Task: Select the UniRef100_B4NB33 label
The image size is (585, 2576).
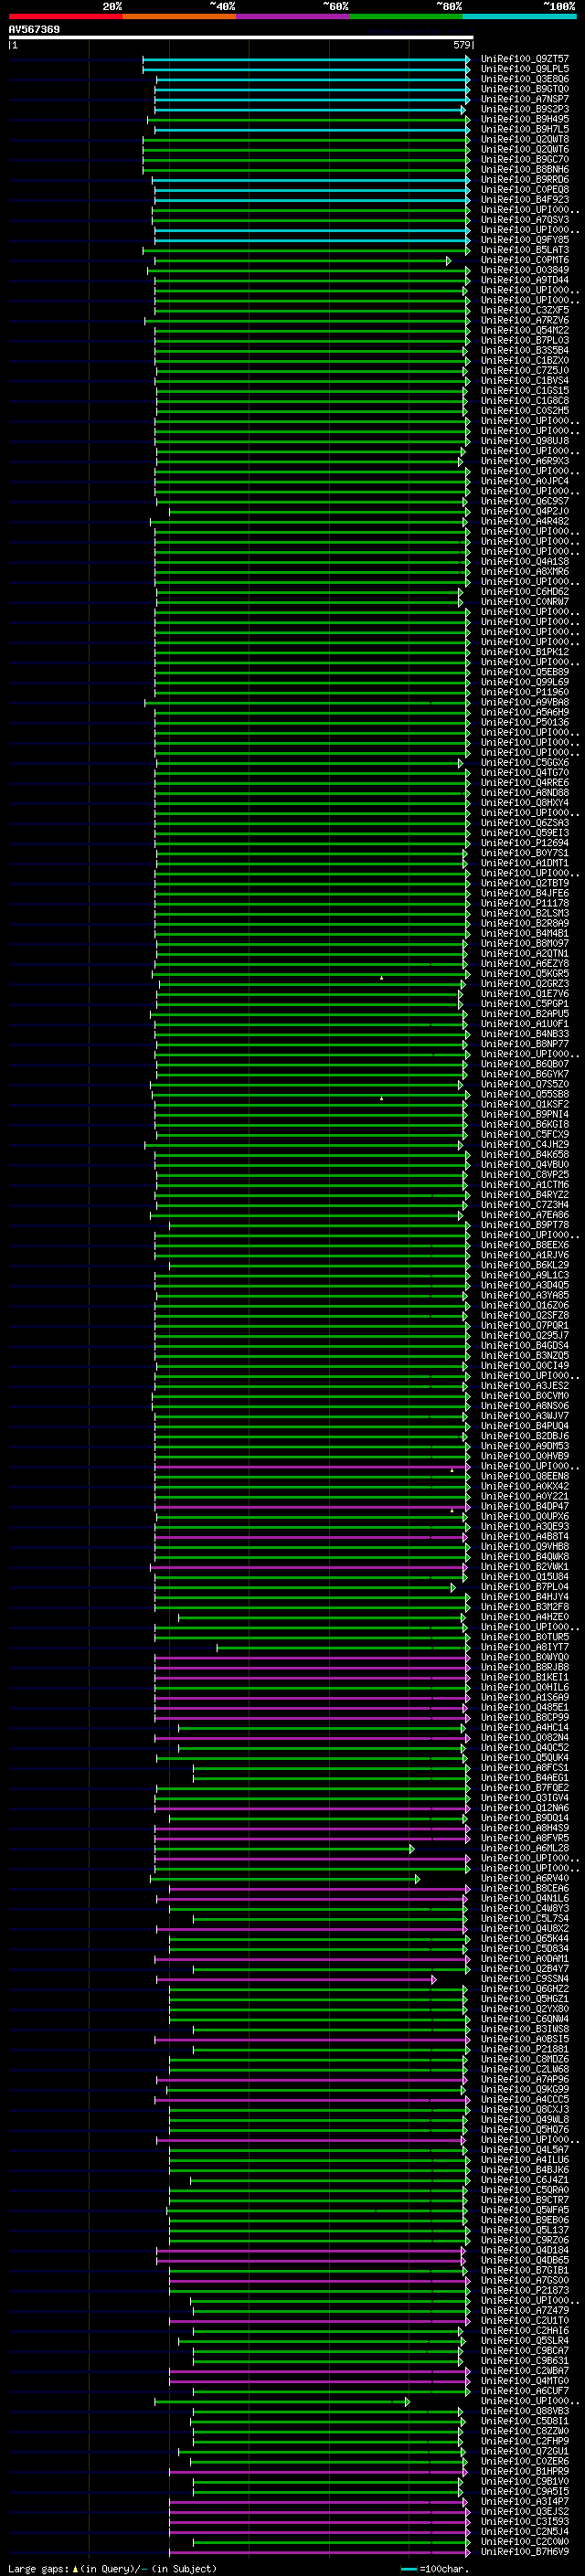Action: pyautogui.click(x=525, y=1033)
